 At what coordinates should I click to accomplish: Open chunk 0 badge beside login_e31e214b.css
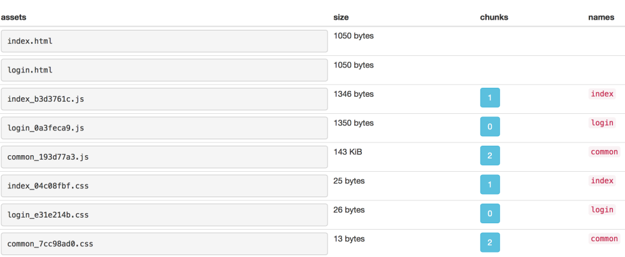click(490, 214)
